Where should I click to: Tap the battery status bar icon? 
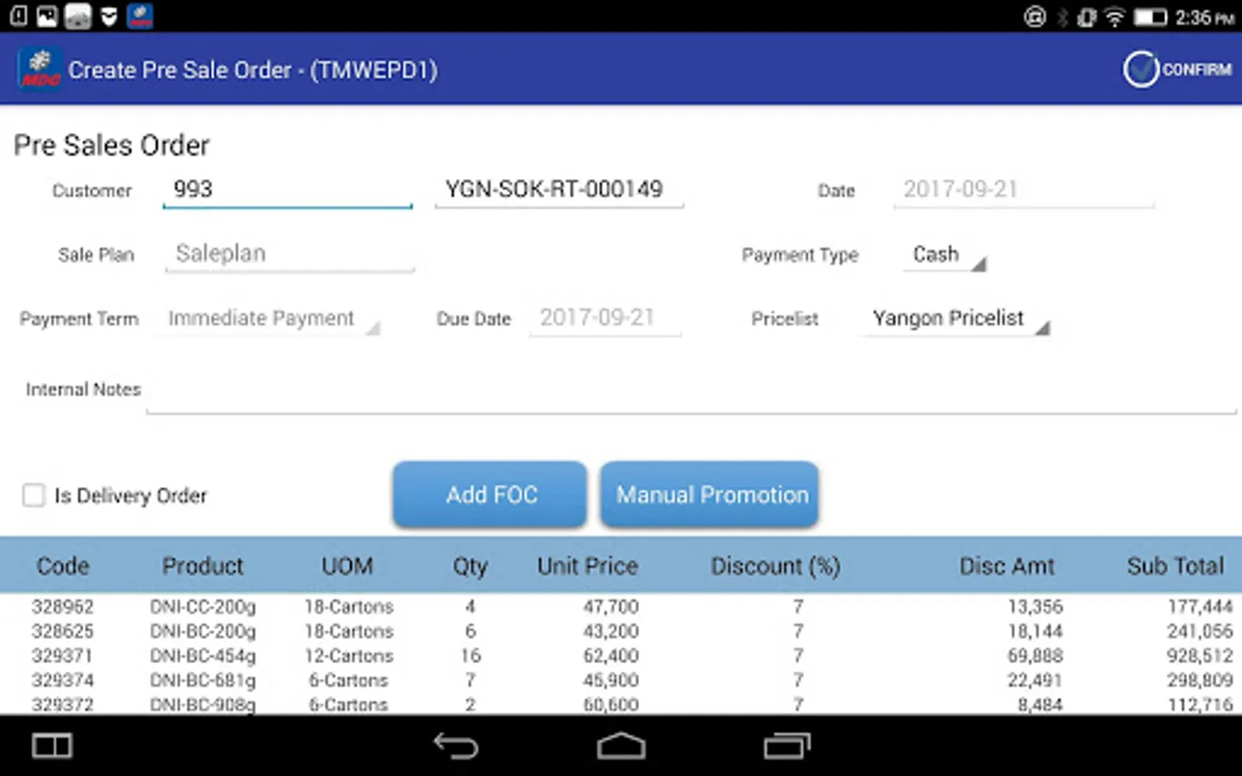1150,16
